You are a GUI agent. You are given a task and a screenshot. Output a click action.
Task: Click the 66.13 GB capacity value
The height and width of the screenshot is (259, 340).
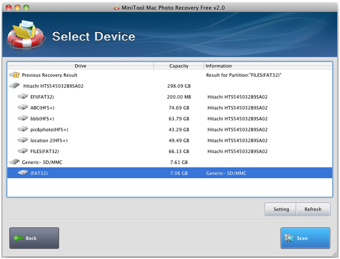tap(179, 151)
